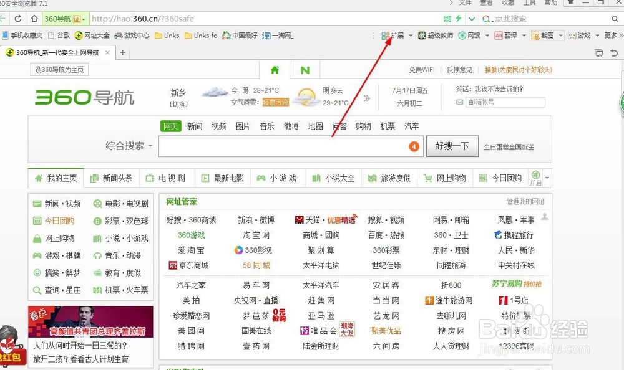Open 一淘网 bookmark
The width and height of the screenshot is (624, 370).
click(278, 36)
